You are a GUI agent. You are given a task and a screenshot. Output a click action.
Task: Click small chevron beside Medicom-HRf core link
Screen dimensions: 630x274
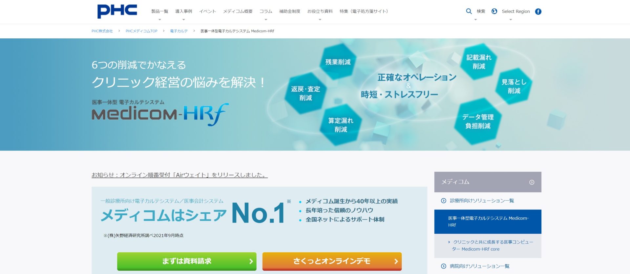[449, 242]
